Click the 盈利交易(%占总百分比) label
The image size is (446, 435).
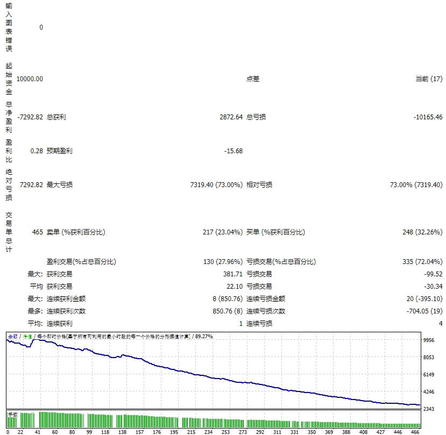81,261
